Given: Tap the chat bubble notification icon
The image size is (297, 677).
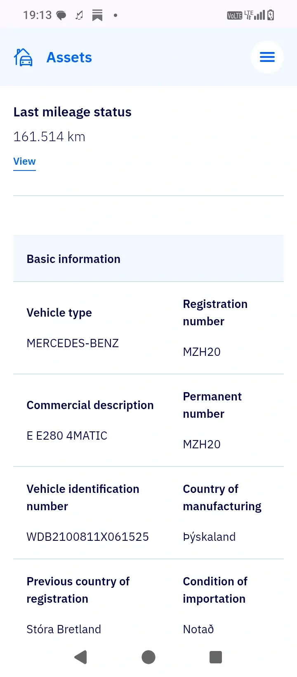Looking at the screenshot, I should point(61,16).
